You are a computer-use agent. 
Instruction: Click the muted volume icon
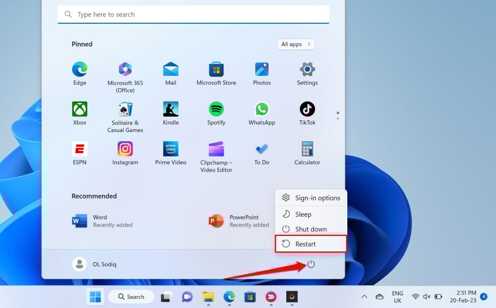427,296
